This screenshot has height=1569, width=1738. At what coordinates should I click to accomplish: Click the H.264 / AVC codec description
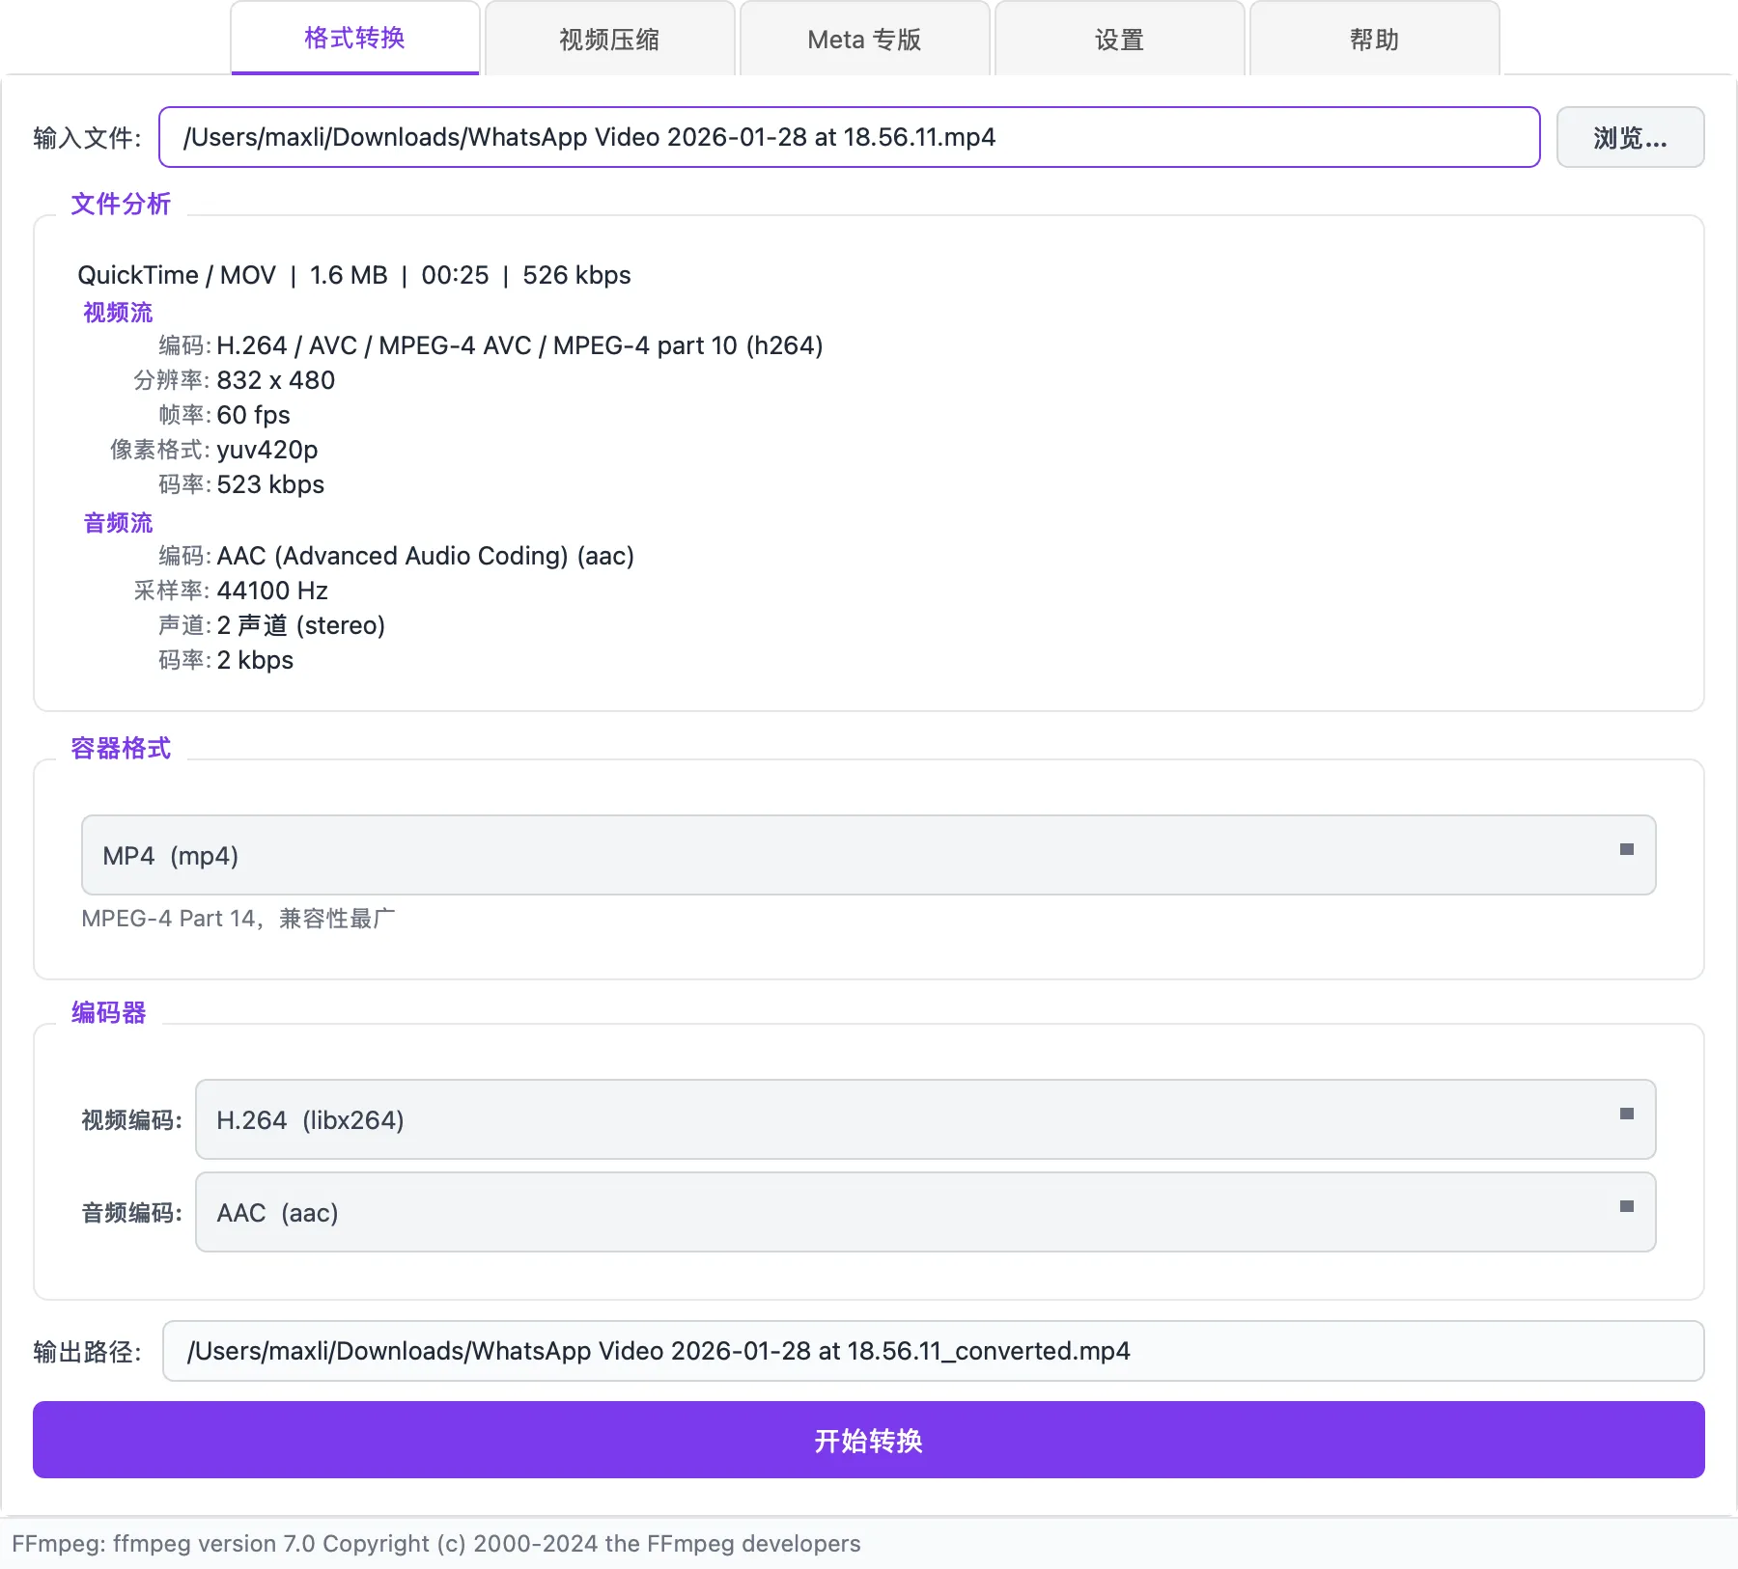(519, 345)
